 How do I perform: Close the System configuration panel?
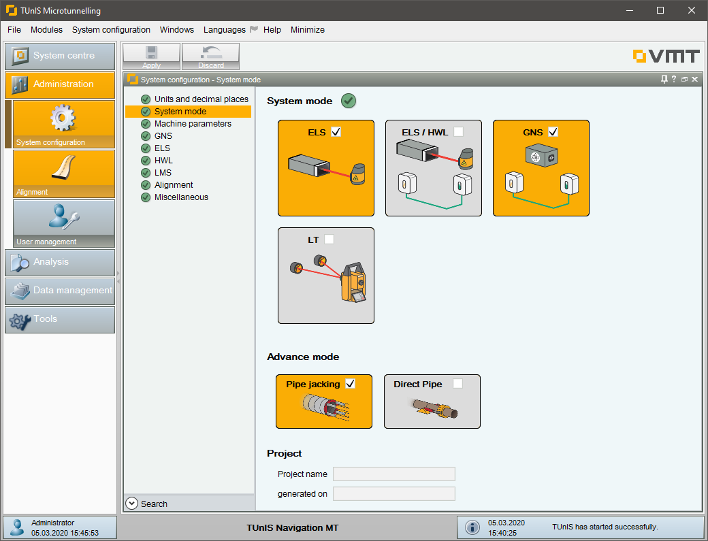(695, 80)
